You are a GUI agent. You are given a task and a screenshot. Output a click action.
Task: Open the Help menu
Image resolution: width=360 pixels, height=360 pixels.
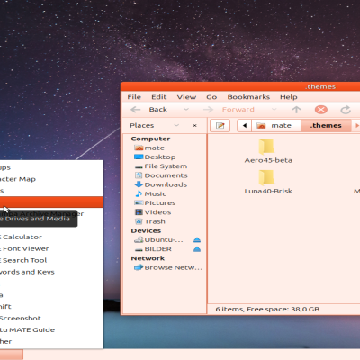tap(289, 97)
